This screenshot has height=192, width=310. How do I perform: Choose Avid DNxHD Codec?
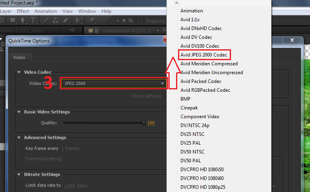(201, 28)
